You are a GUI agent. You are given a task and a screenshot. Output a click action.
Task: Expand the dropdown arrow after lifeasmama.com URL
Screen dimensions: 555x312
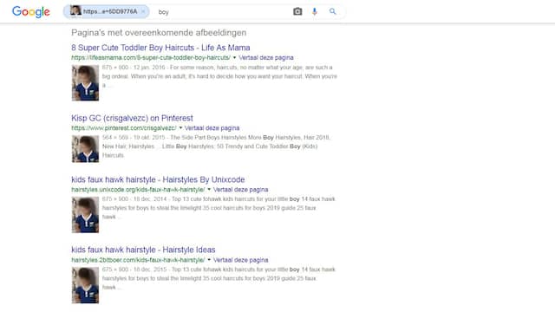[234, 58]
